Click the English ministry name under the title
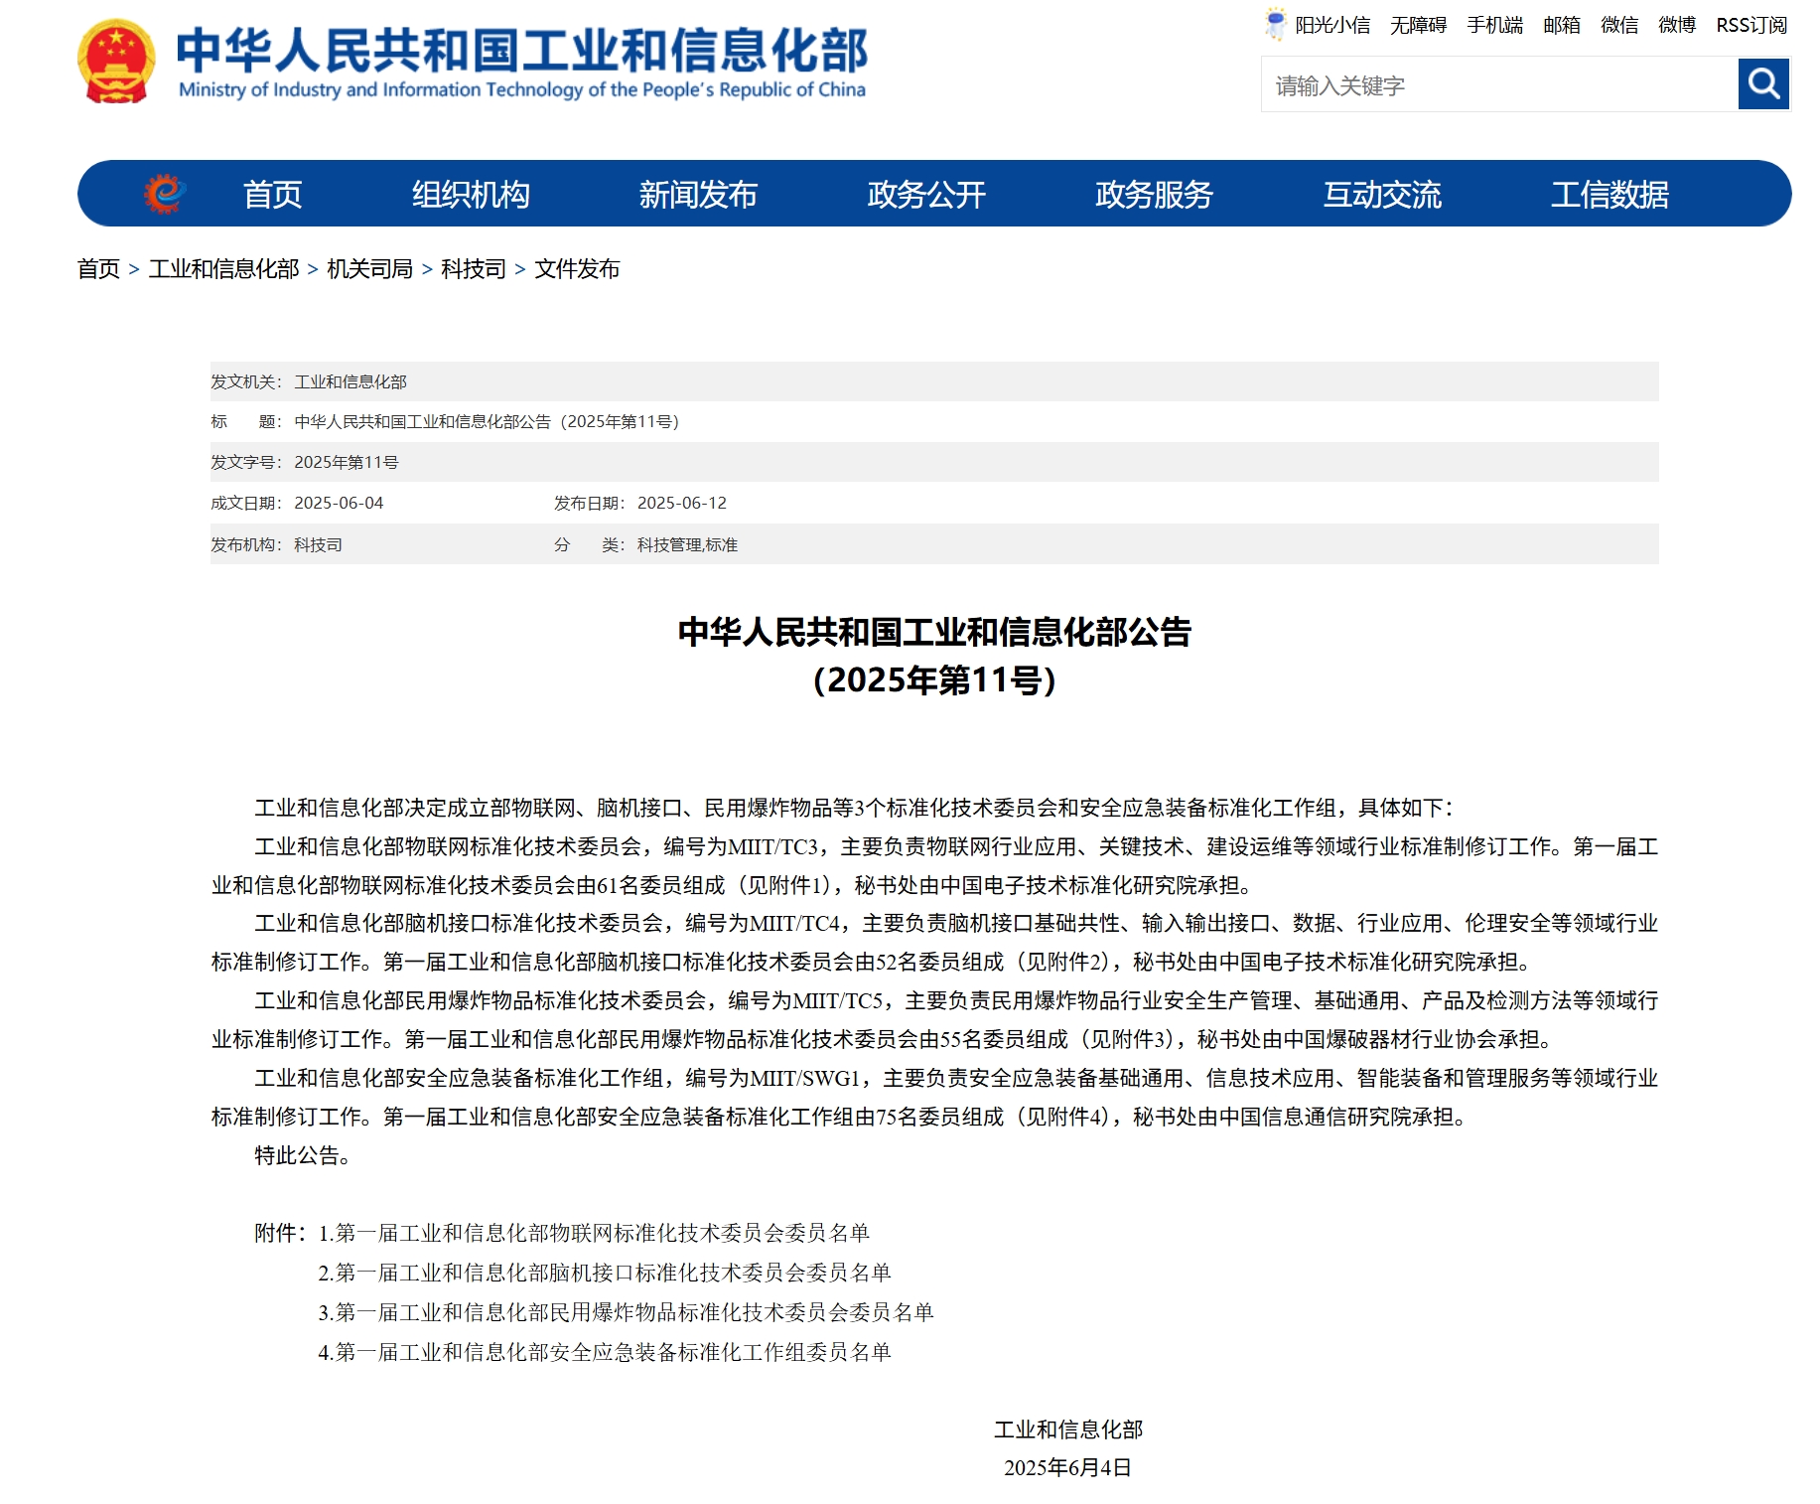The height and width of the screenshot is (1504, 1820). (522, 90)
